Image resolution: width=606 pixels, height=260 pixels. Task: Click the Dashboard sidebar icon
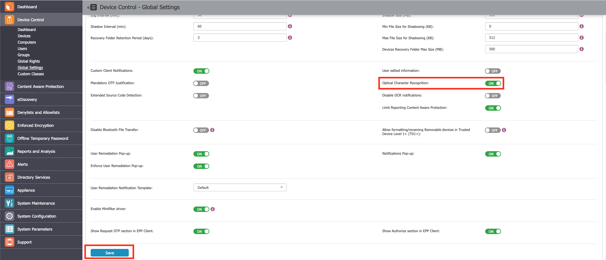click(10, 6)
